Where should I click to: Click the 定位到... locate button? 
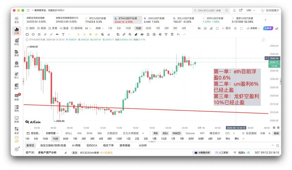point(33,133)
